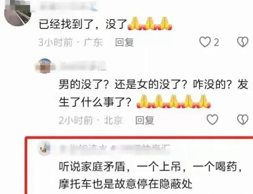Open avatar of the highlighted 听说家庭矛盾 comment
Image resolution: width=253 pixels, height=194 pixels.
[45, 148]
